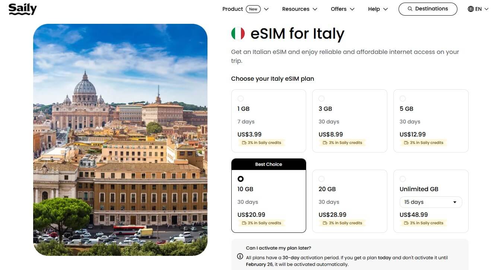This screenshot has height=270, width=501.
Task: Open the Product menu
Action: point(232,9)
